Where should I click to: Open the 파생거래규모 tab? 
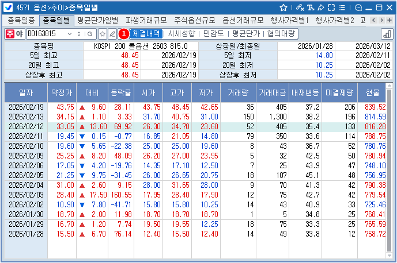click(x=143, y=20)
